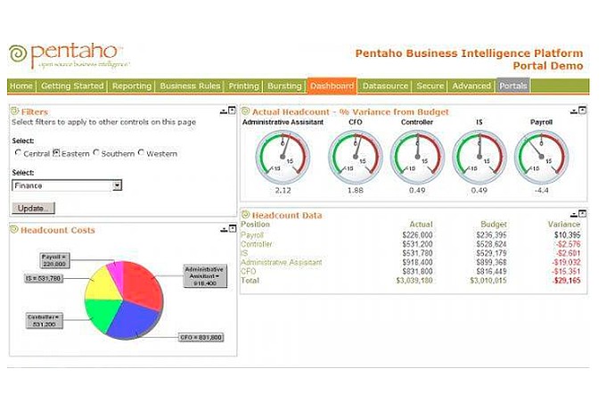Click the IS gauge dial

[480, 157]
